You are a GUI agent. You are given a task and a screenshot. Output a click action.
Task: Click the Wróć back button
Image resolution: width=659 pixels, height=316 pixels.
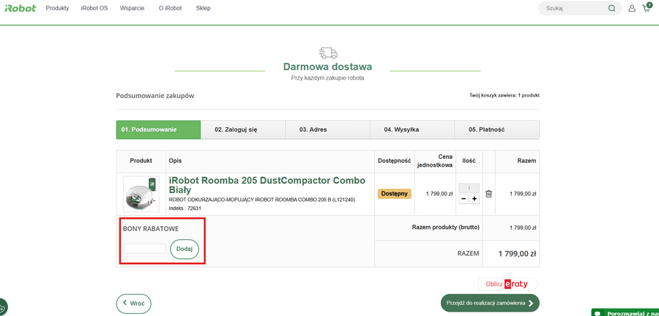pyautogui.click(x=134, y=303)
